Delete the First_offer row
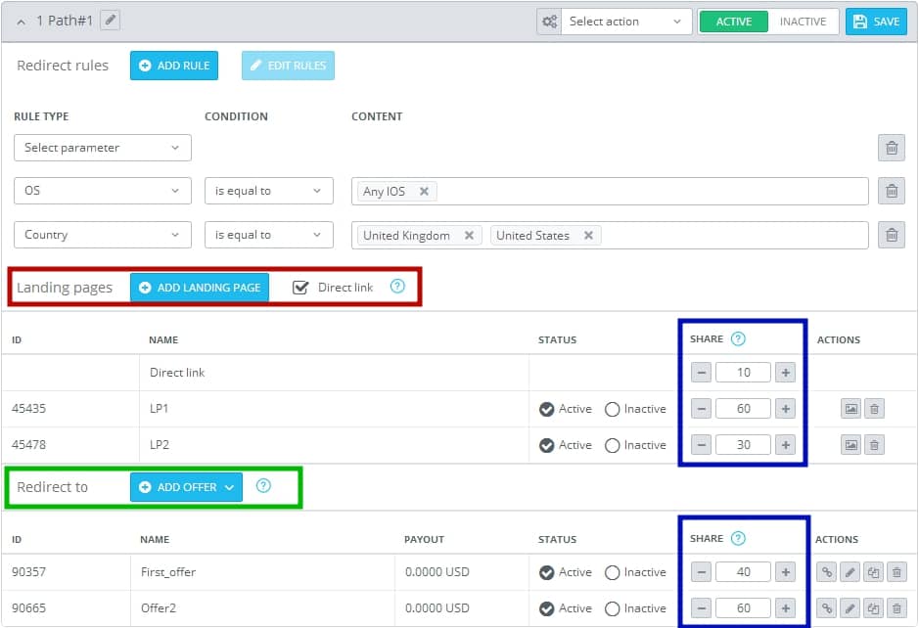 (896, 572)
